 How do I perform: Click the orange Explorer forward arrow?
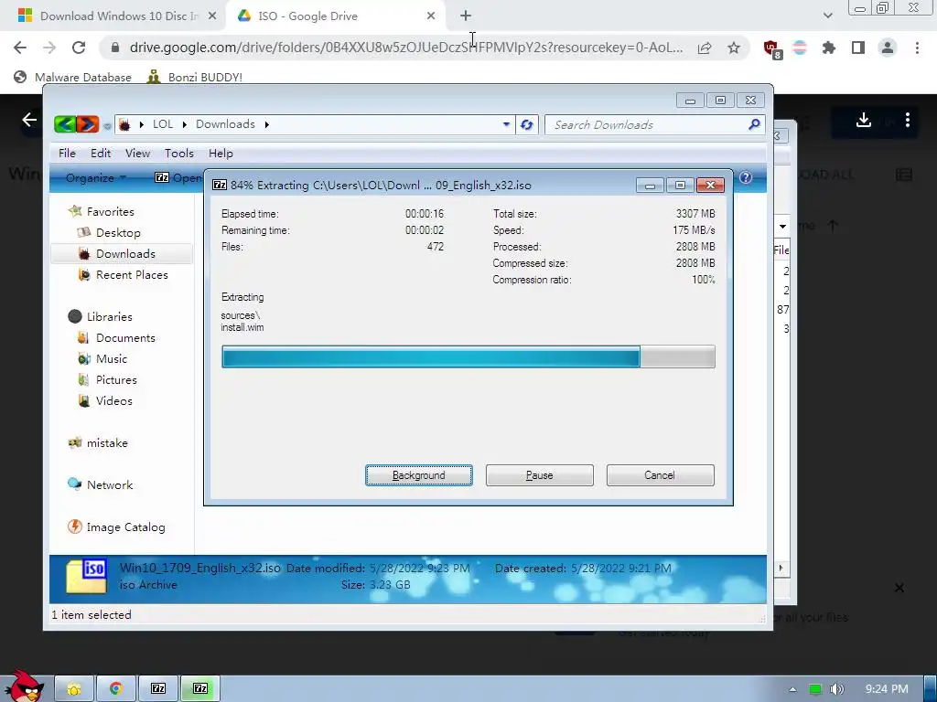click(87, 124)
